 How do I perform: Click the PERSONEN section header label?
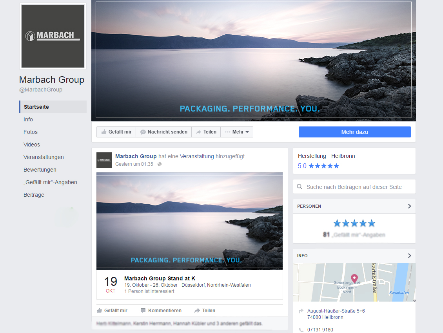309,206
